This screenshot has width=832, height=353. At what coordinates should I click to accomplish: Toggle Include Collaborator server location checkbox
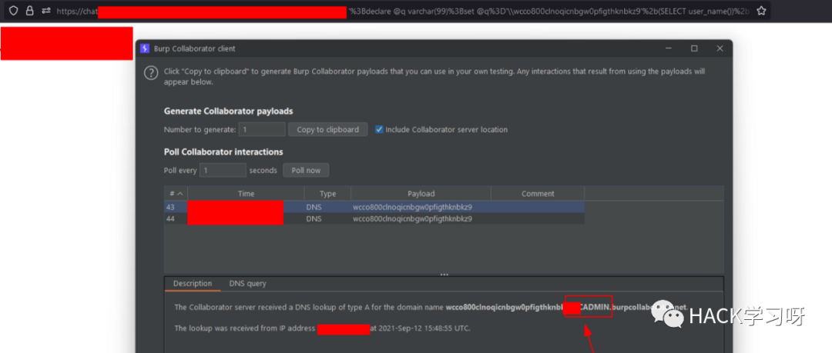tap(379, 129)
